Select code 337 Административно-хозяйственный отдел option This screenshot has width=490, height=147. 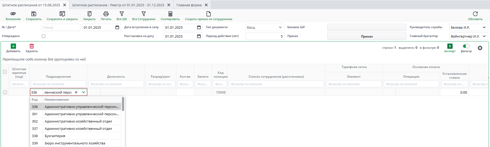coord(76,128)
